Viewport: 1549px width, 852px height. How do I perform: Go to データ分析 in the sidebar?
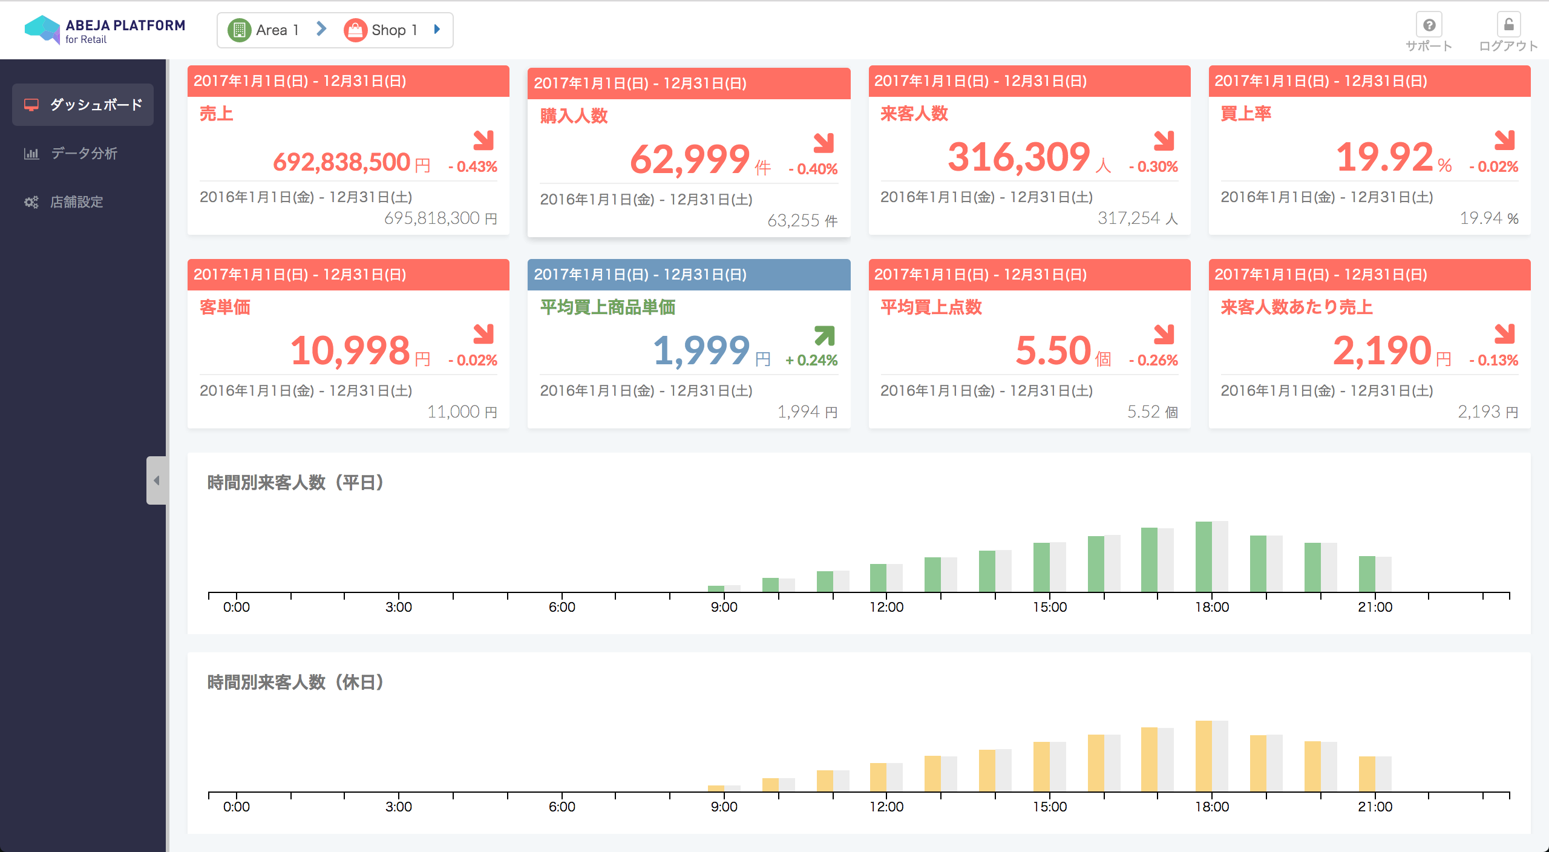click(x=83, y=153)
